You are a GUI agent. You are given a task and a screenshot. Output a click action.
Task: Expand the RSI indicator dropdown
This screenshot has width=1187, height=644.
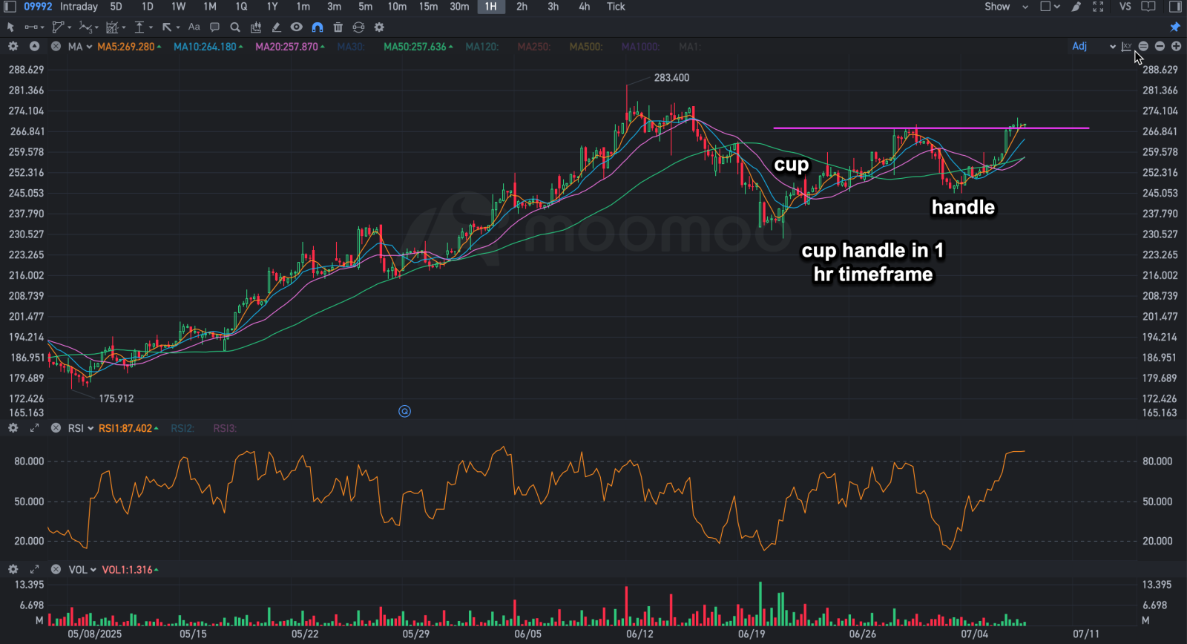81,428
